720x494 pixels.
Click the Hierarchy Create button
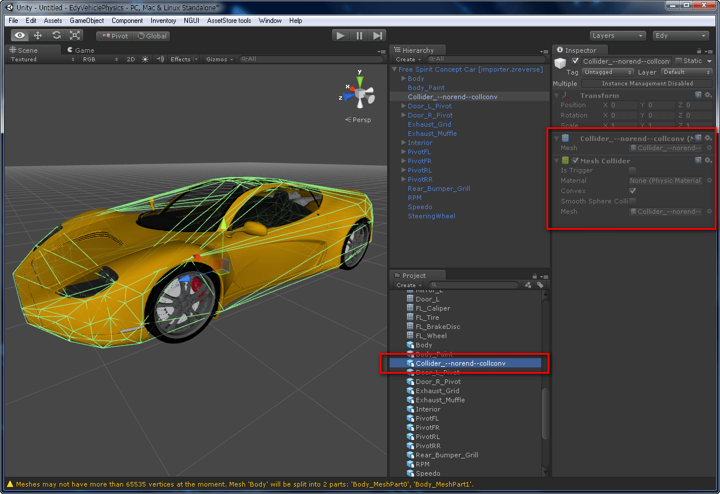(406, 59)
